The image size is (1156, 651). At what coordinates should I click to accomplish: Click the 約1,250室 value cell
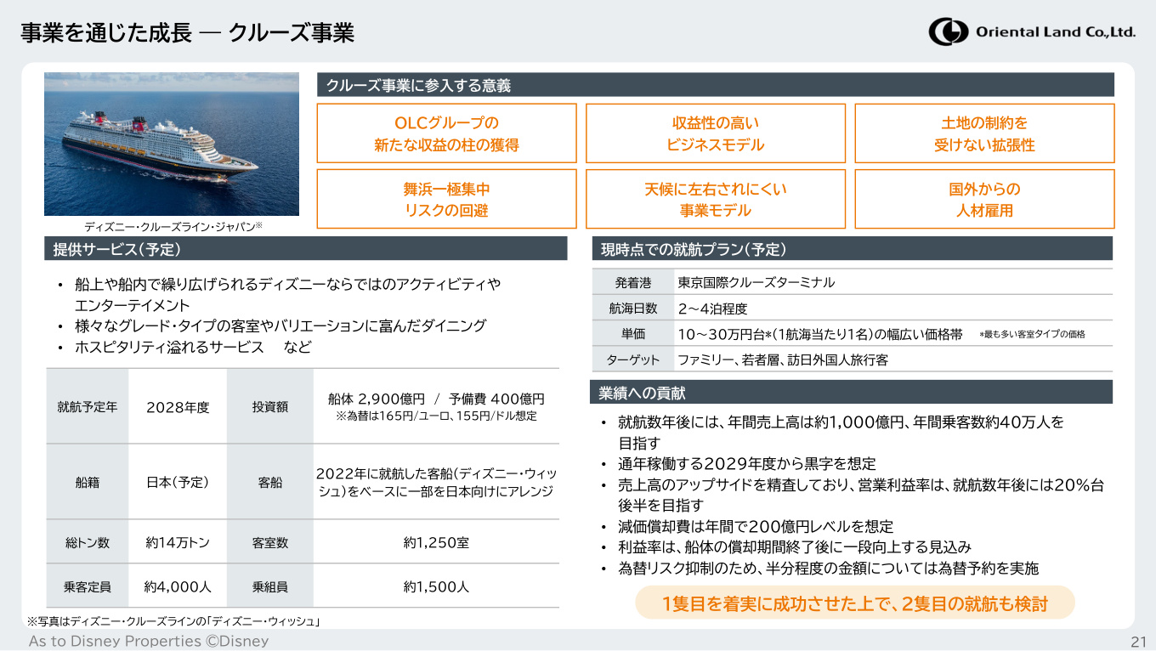[x=436, y=542]
